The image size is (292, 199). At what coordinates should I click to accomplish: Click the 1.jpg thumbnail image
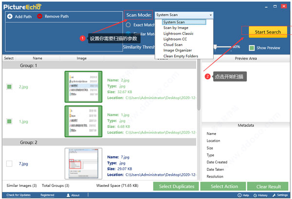click(83, 121)
